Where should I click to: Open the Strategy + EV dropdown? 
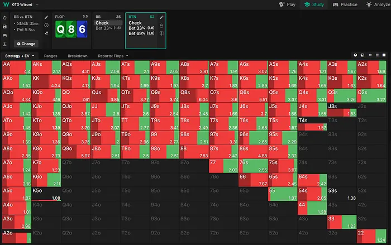click(x=20, y=56)
